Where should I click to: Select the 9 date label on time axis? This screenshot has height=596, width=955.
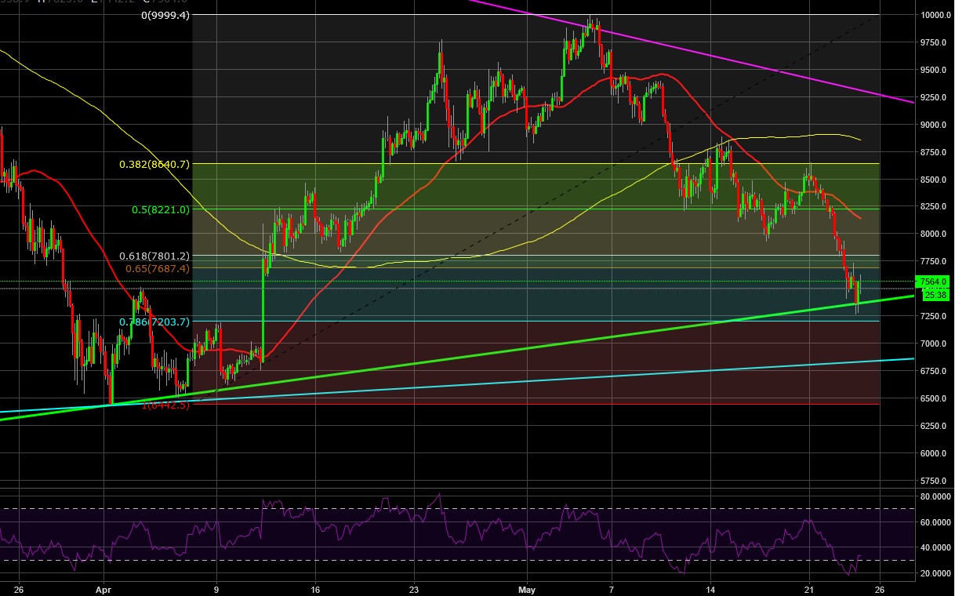click(x=216, y=588)
